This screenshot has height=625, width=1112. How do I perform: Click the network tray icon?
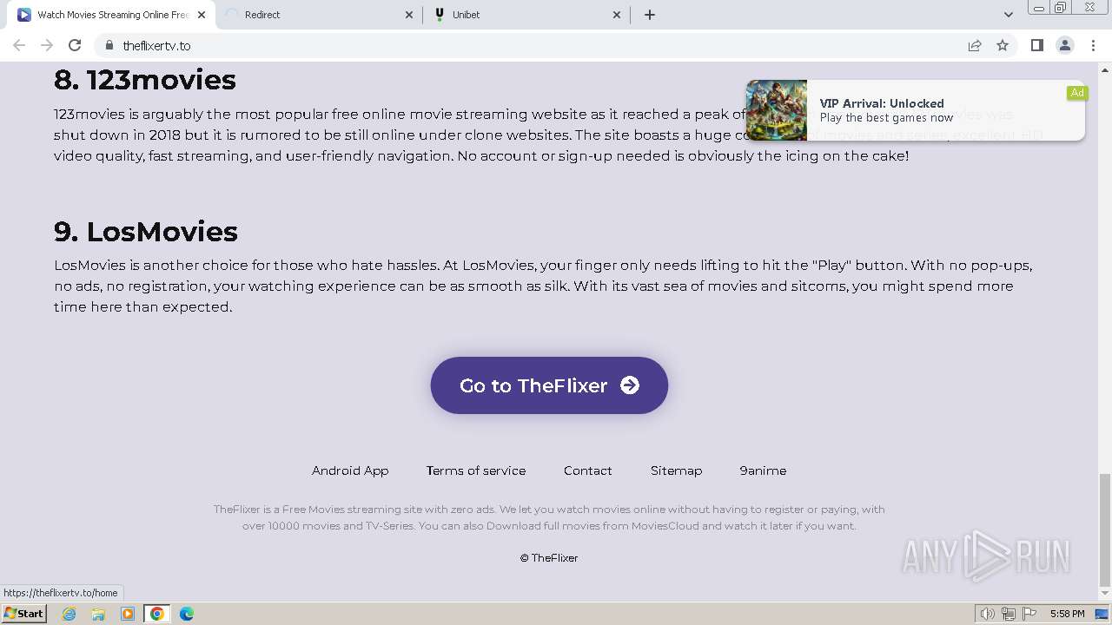(x=1009, y=614)
